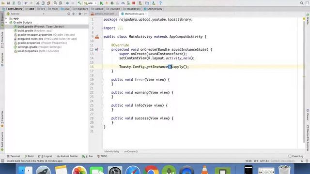
Task: Open VLC from the Dock
Action: pos(204,170)
